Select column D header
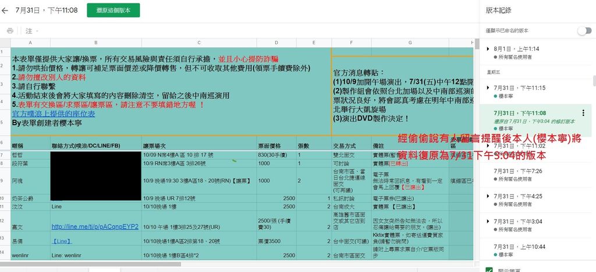This screenshot has width=596, height=272. click(276, 43)
